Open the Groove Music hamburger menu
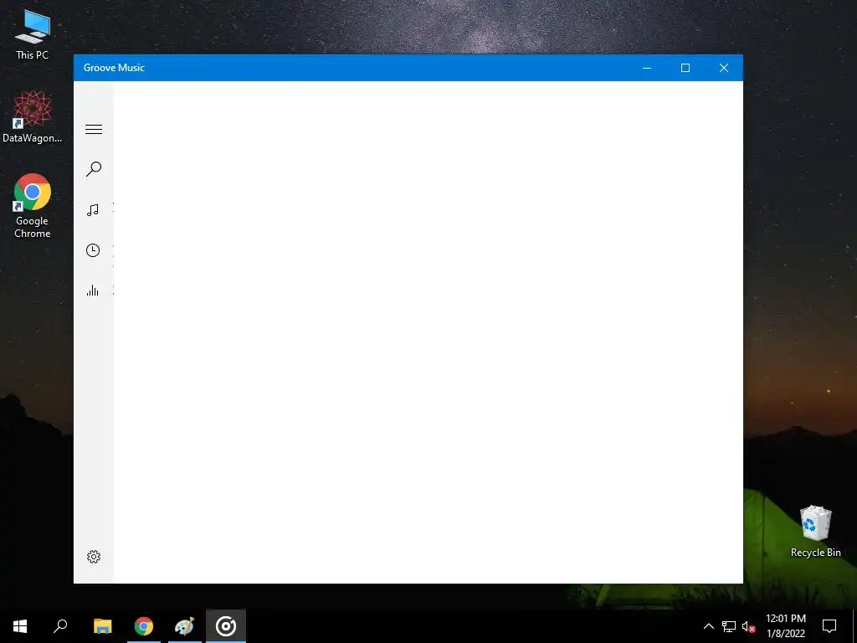This screenshot has height=643, width=857. (x=94, y=129)
